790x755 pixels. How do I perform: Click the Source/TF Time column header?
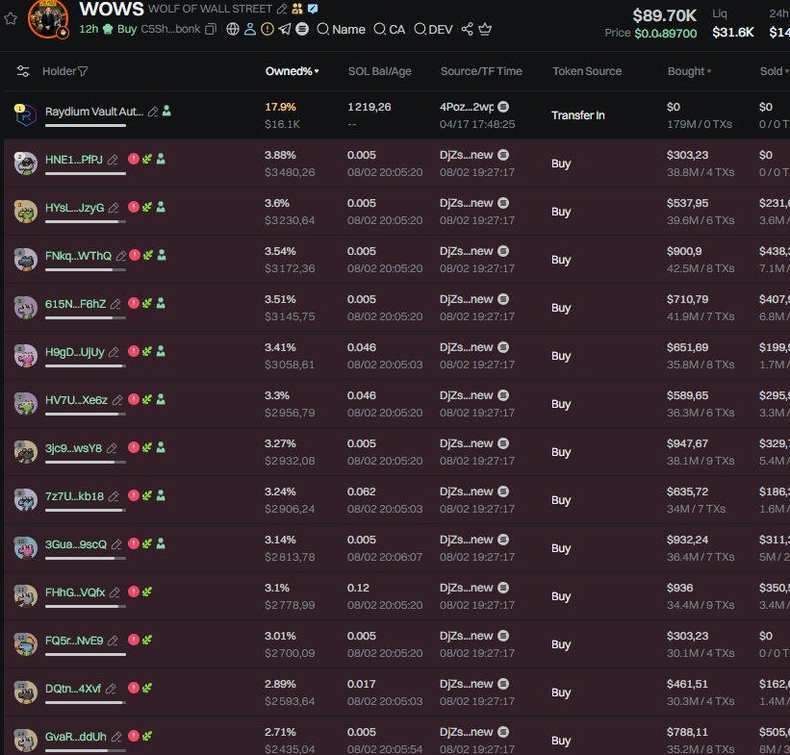481,71
